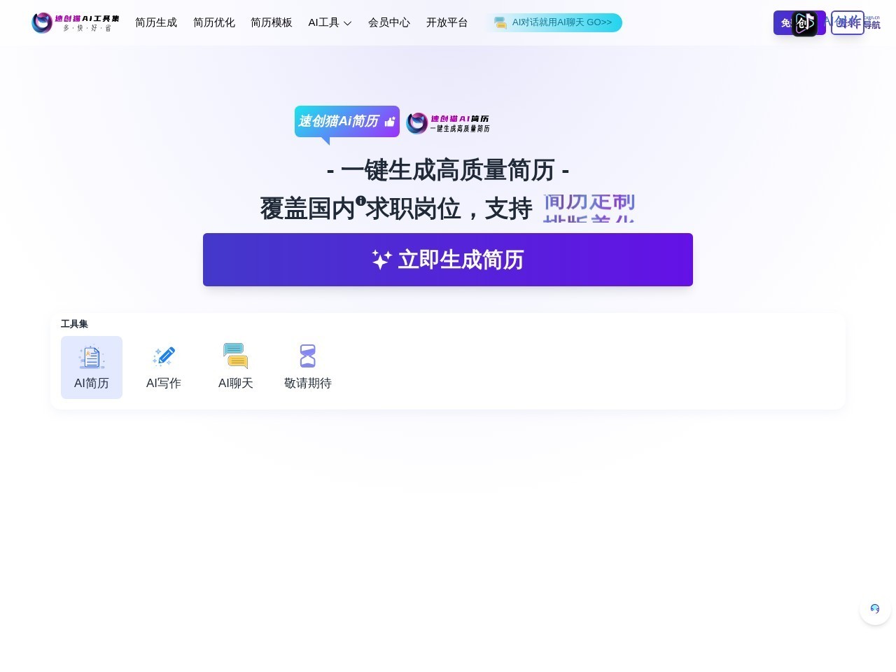Click the text 覆盖国内求职岗位，支持

click(396, 209)
